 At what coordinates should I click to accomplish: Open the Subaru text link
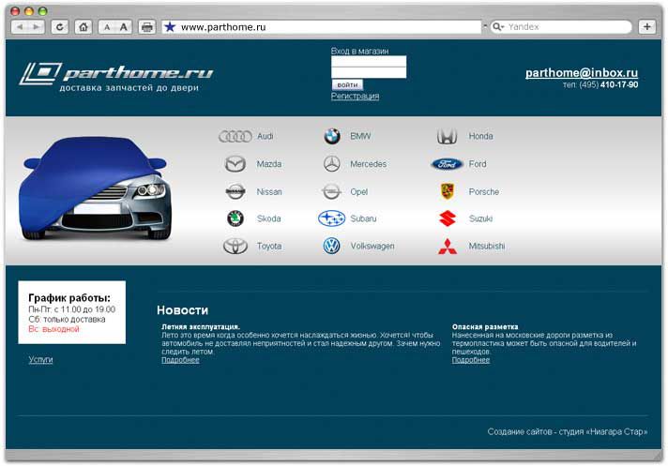(363, 218)
